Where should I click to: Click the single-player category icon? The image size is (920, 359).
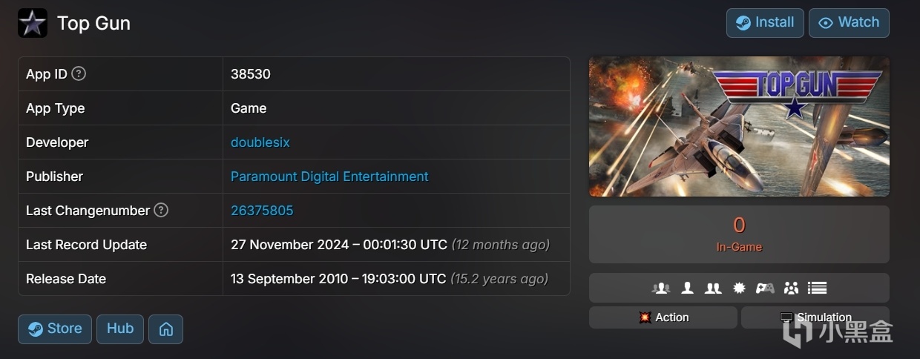point(688,288)
